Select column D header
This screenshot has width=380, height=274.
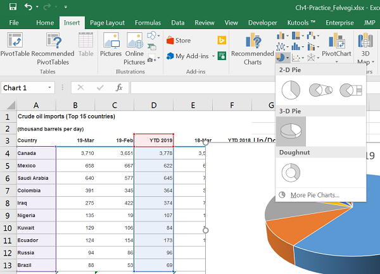[x=154, y=105]
